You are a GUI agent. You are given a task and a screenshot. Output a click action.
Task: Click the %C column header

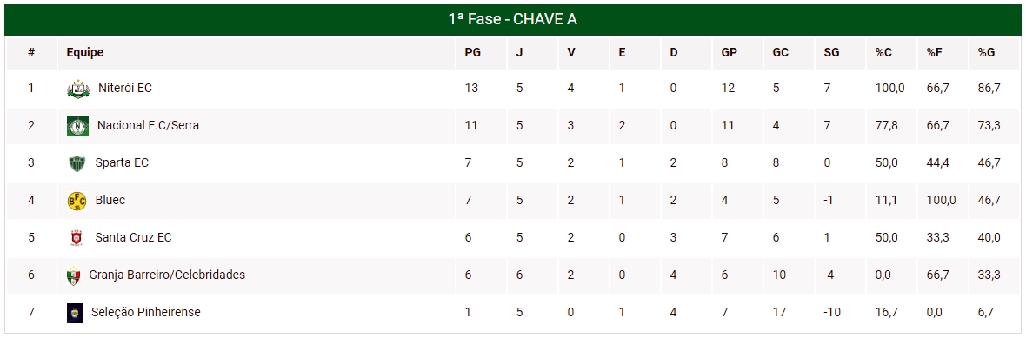click(883, 53)
